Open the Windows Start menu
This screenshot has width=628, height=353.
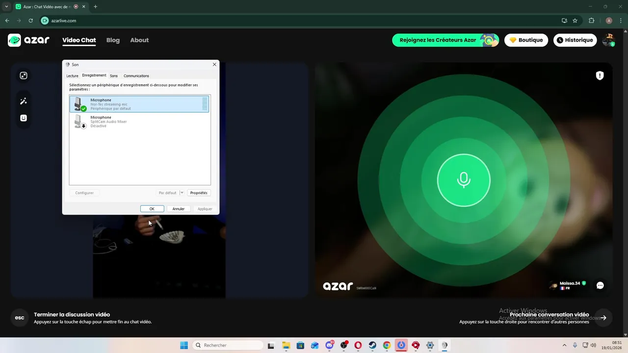point(184,345)
